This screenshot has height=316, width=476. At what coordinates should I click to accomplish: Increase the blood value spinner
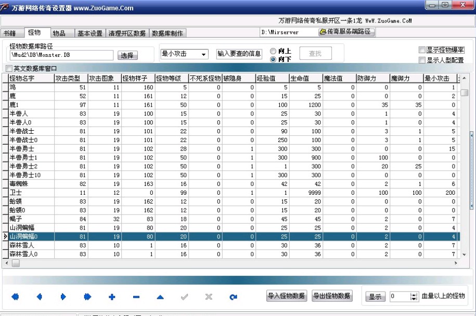click(414, 294)
